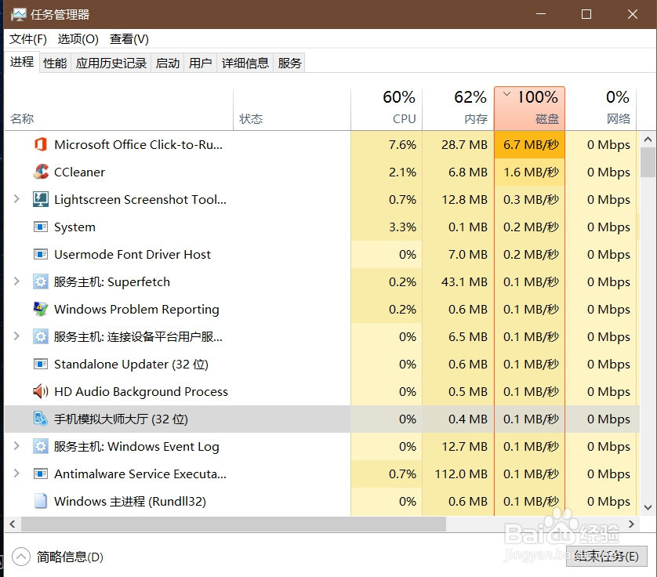Select the 7.6% CPU cell

(x=387, y=144)
